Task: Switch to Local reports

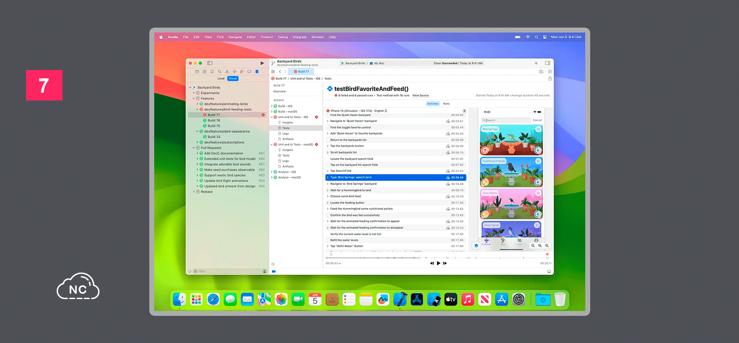Action: coord(221,78)
